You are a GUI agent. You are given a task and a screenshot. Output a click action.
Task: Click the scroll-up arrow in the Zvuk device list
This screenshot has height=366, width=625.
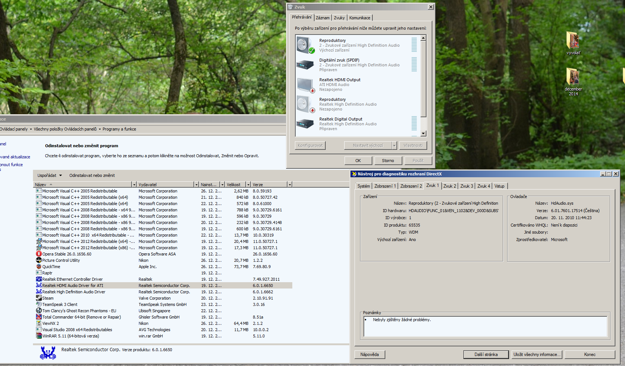tap(423, 38)
